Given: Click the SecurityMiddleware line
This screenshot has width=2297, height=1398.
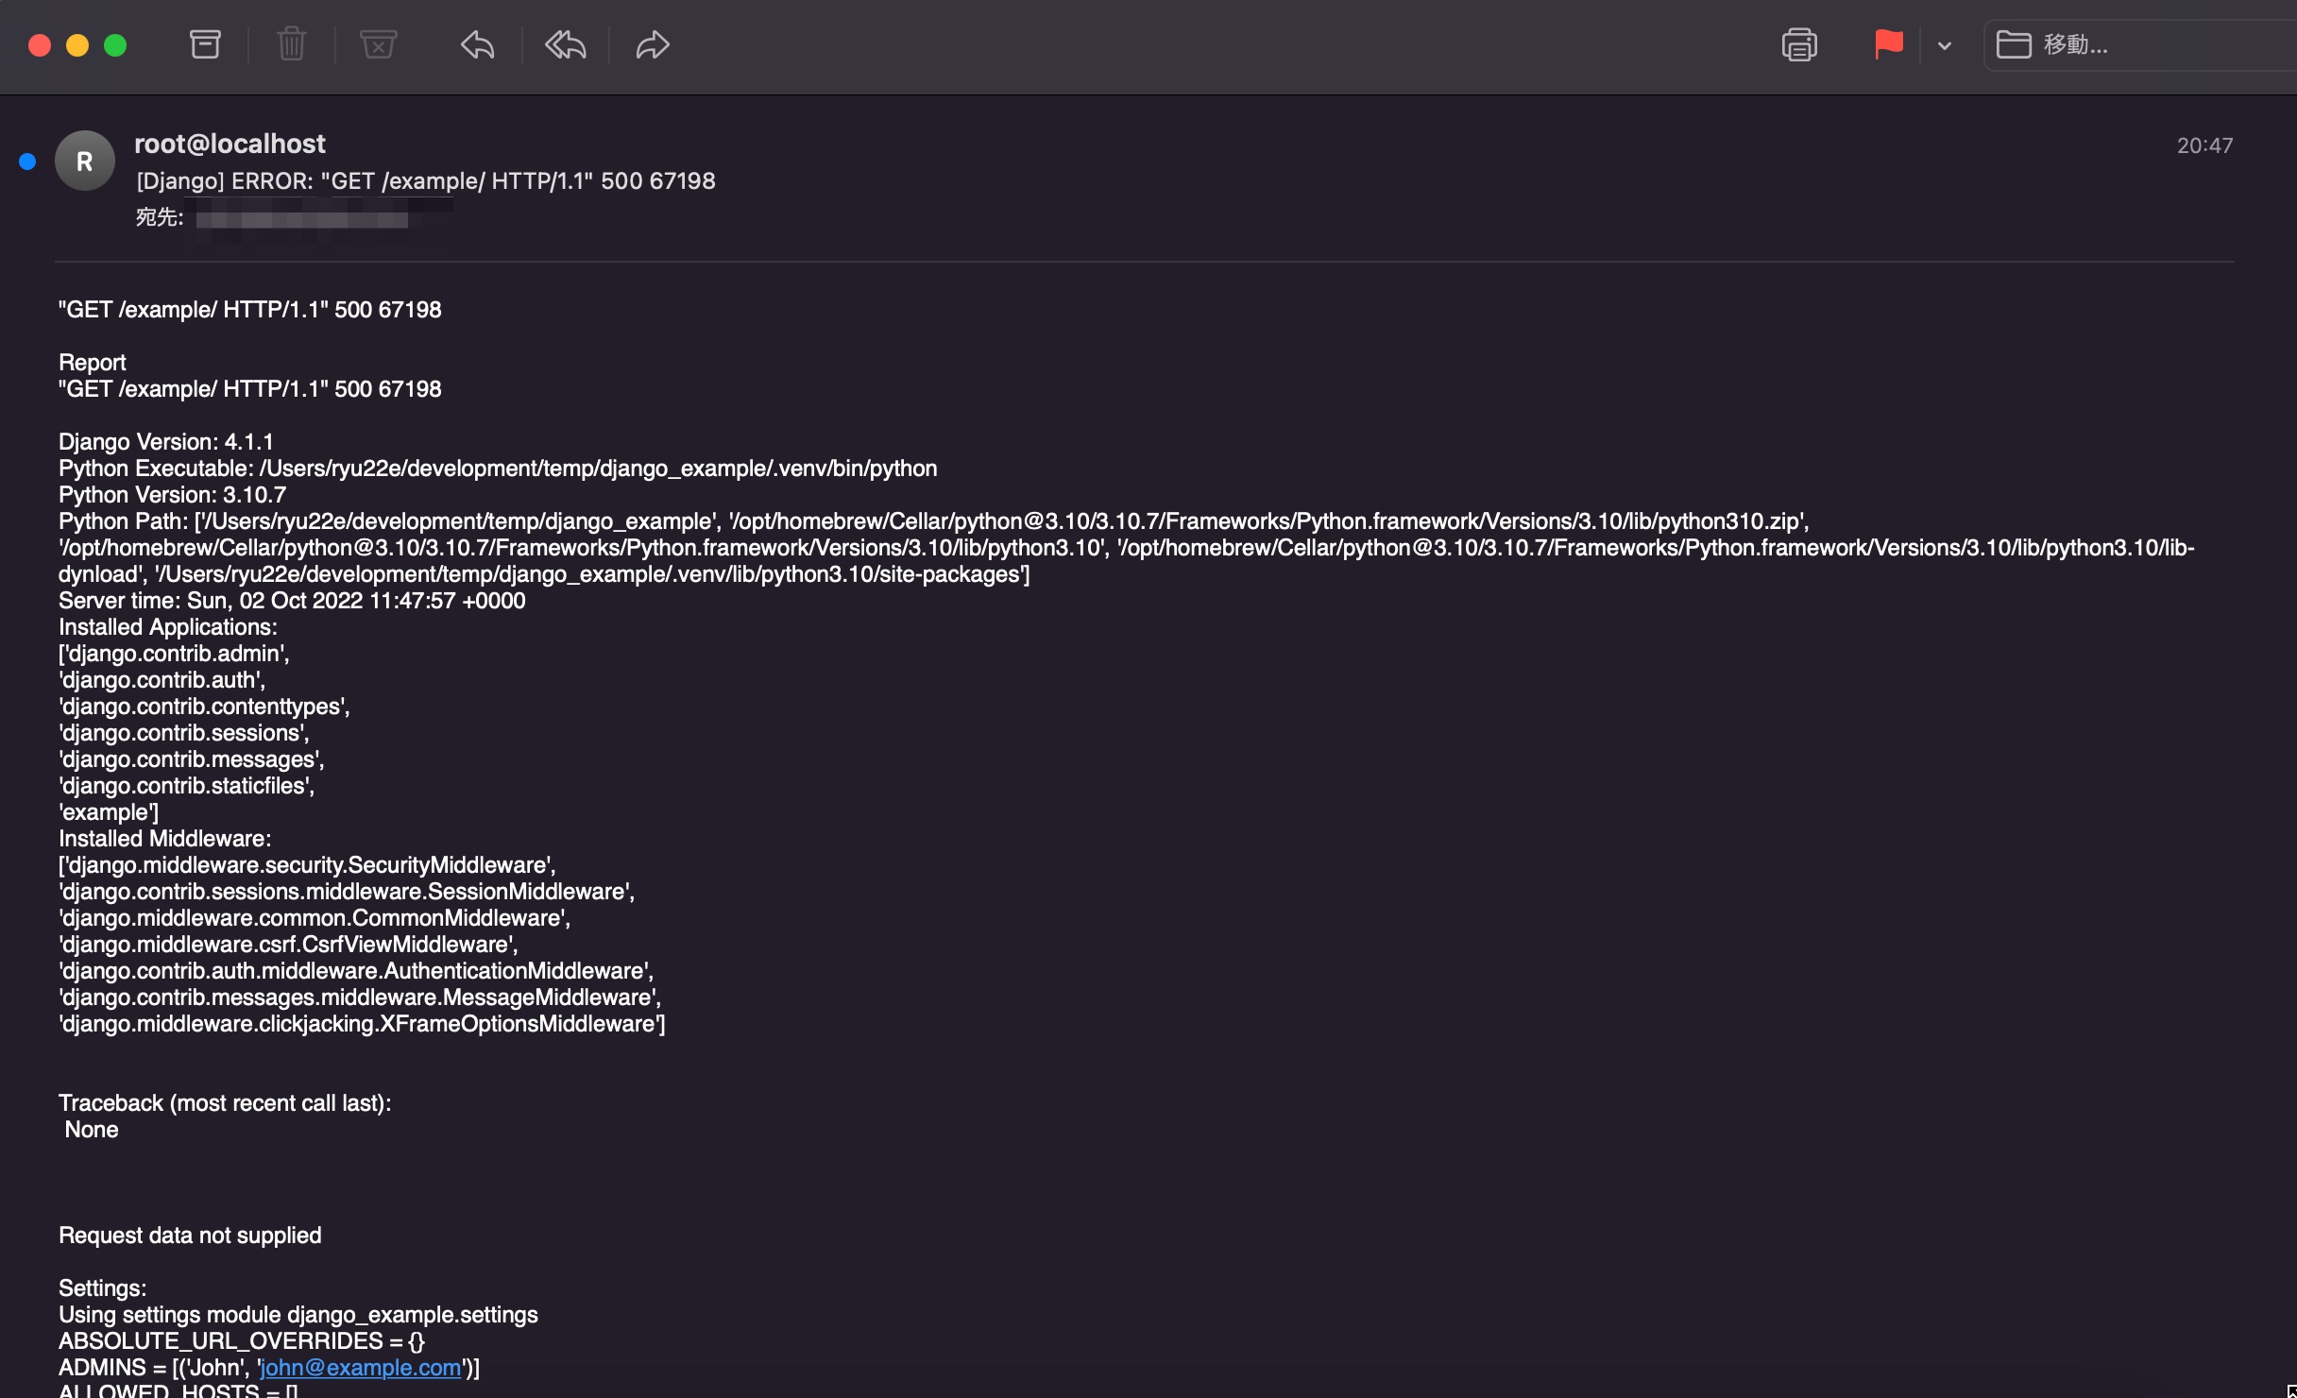Looking at the screenshot, I should coord(307,865).
